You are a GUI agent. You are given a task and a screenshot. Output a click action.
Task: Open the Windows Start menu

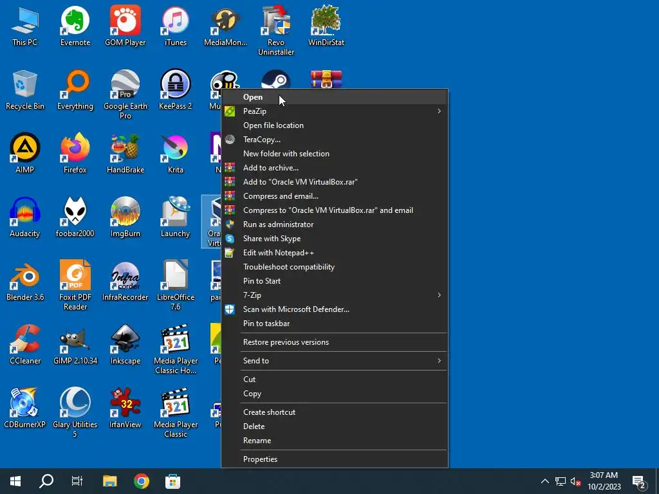(15, 481)
